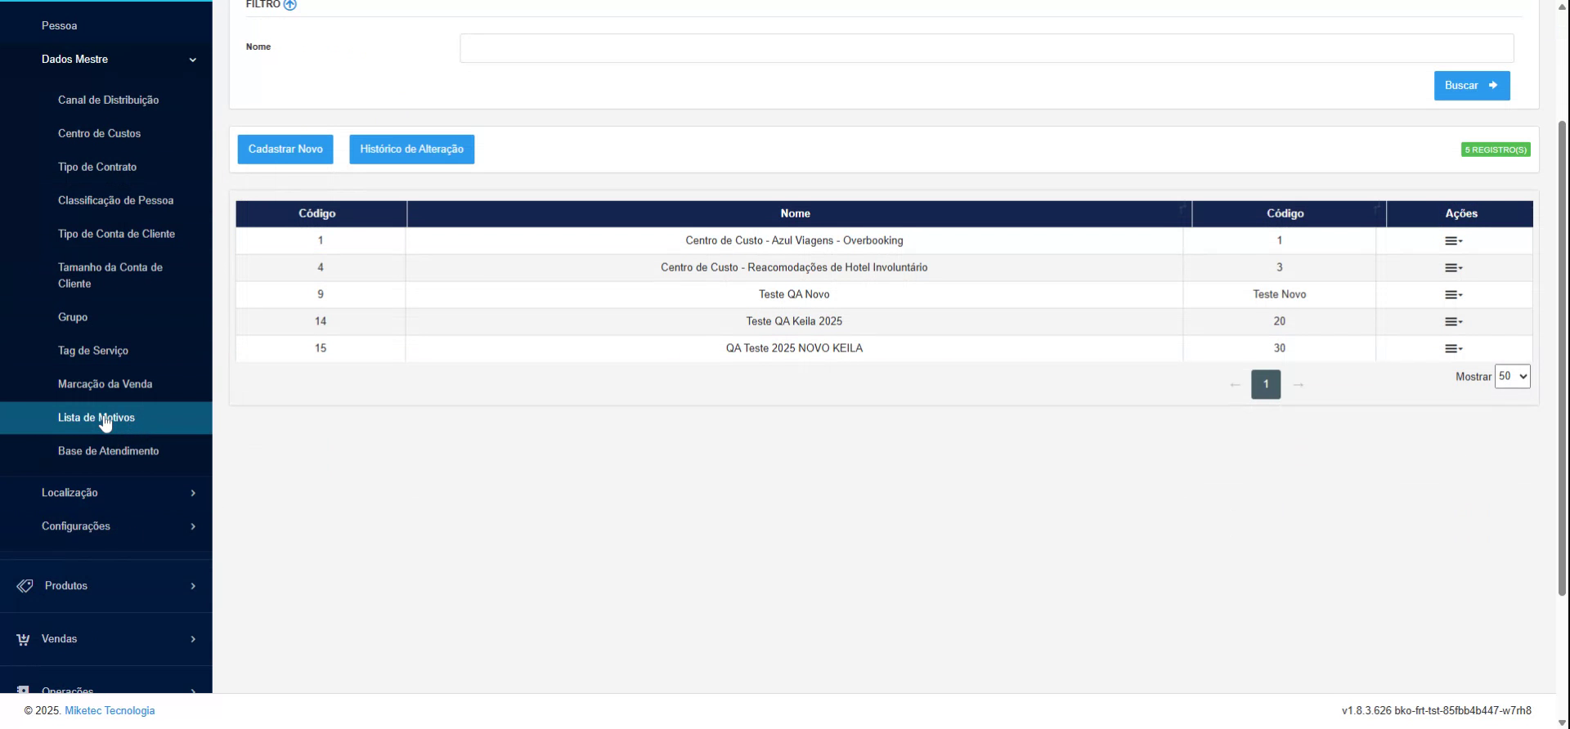1570x729 pixels.
Task: Focus the Nome filter input field
Action: (987, 48)
